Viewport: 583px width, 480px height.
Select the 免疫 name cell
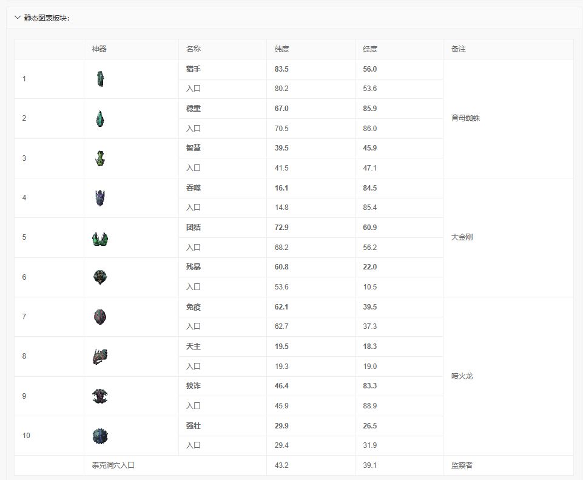point(223,307)
